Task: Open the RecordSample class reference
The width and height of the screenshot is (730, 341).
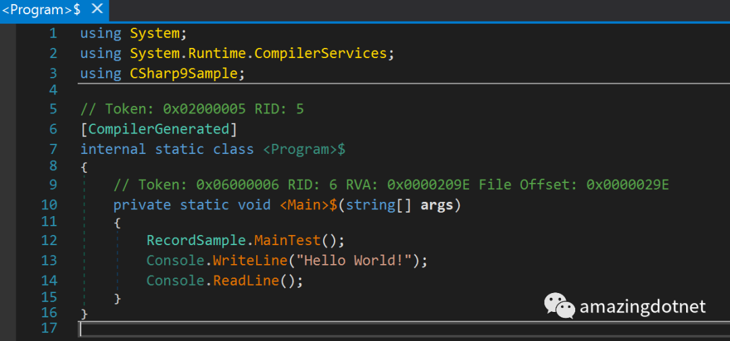Action: click(199, 240)
